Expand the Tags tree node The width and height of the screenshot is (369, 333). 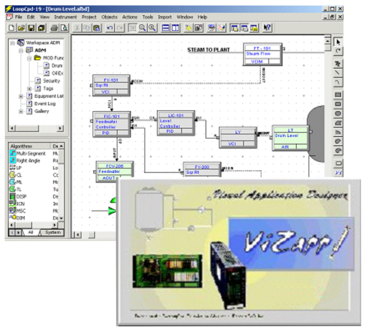29,88
